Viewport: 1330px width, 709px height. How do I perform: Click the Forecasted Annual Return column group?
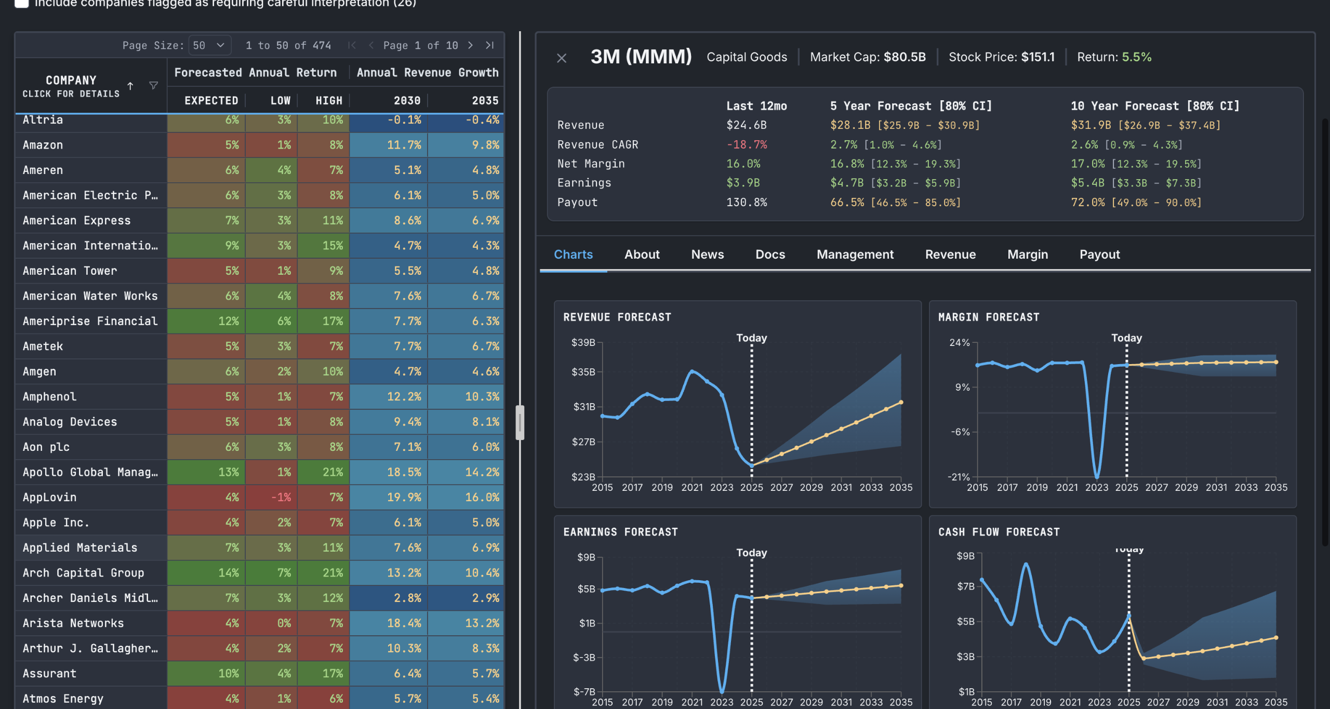(x=255, y=73)
